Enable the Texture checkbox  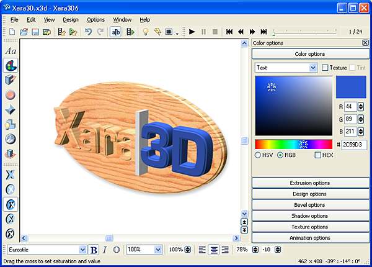pos(325,68)
